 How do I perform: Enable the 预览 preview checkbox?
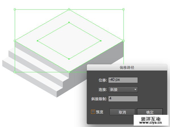click(93, 112)
